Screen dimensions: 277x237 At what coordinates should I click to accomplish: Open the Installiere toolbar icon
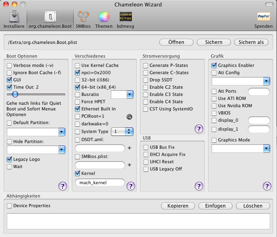tap(14, 17)
